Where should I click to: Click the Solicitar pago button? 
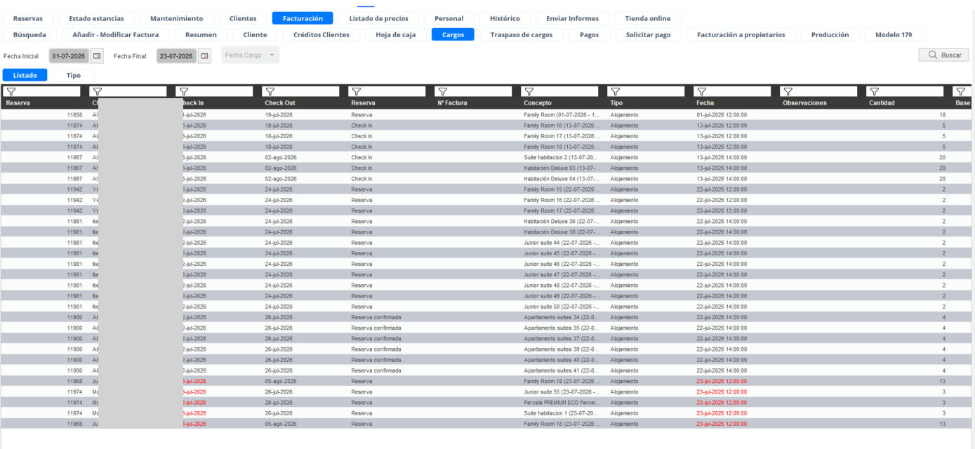[x=649, y=34]
